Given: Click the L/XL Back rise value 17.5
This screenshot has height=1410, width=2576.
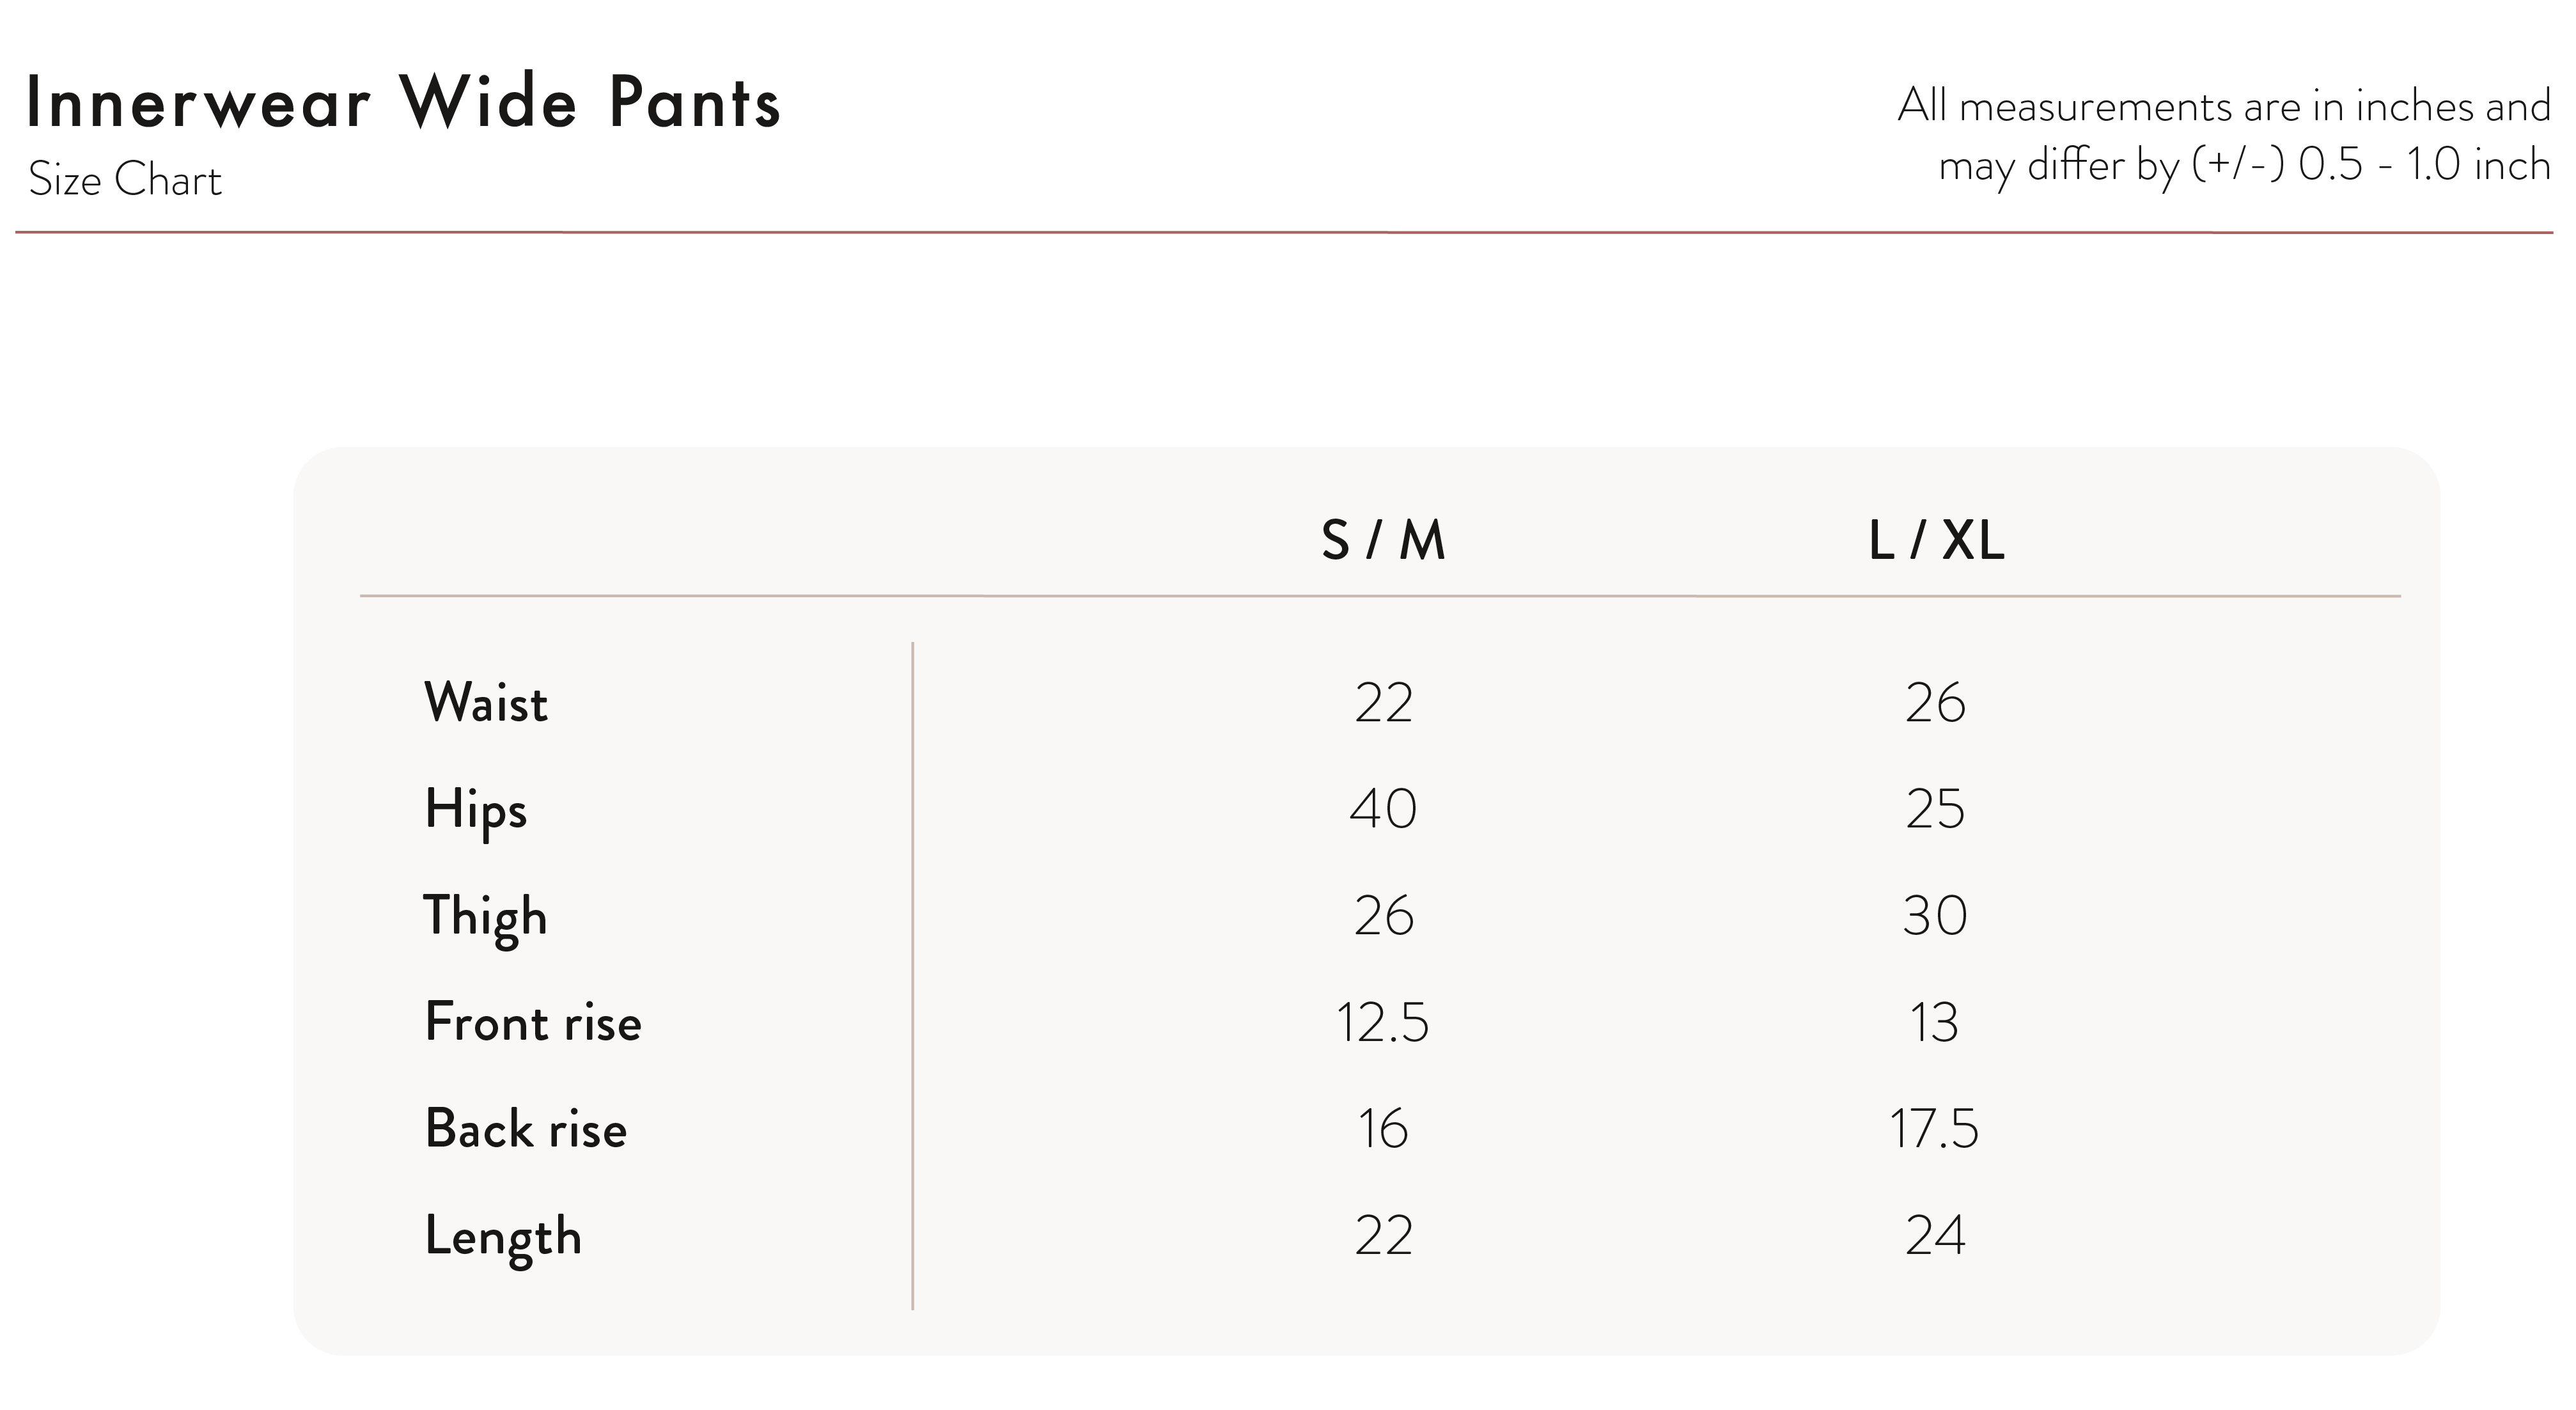Looking at the screenshot, I should (x=1934, y=1129).
